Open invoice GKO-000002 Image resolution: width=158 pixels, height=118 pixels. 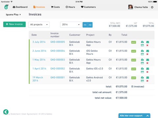tap(58, 69)
